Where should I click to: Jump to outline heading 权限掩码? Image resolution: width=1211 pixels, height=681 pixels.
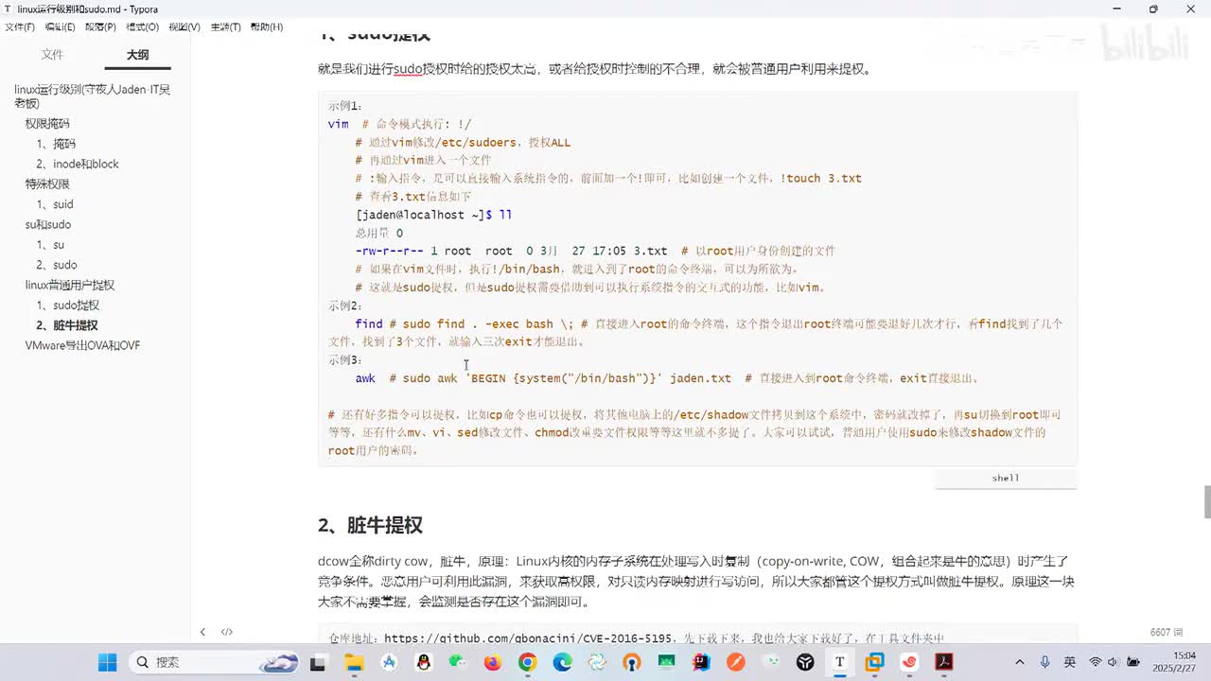pos(47,124)
